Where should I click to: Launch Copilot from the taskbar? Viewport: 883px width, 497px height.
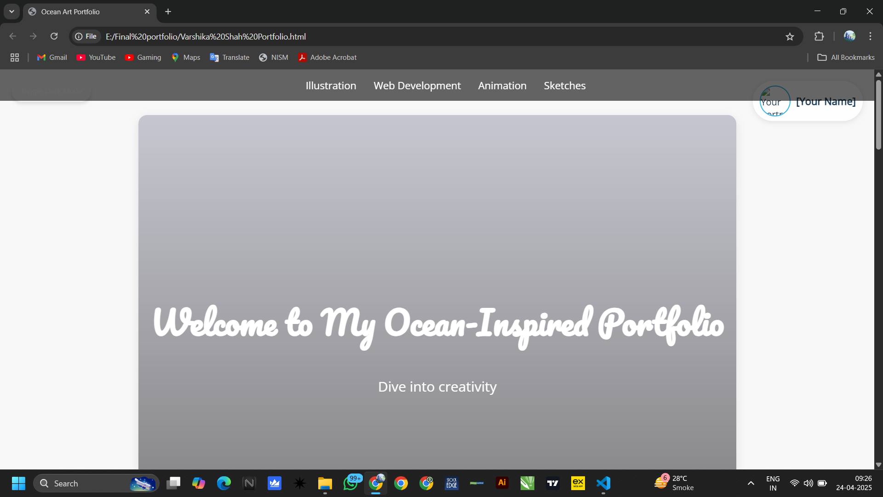pos(199,483)
